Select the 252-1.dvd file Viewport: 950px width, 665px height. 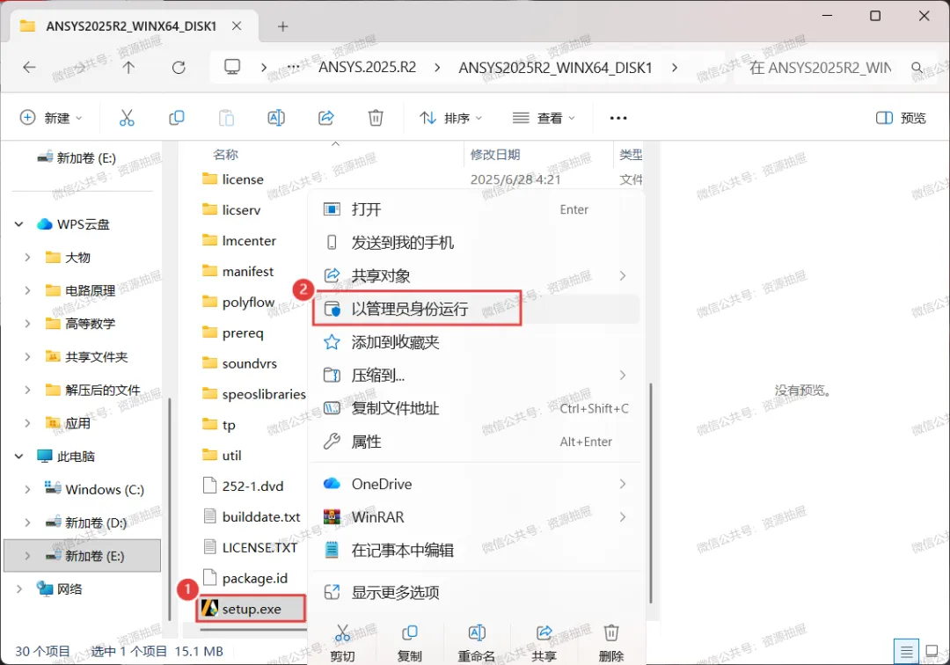click(252, 486)
